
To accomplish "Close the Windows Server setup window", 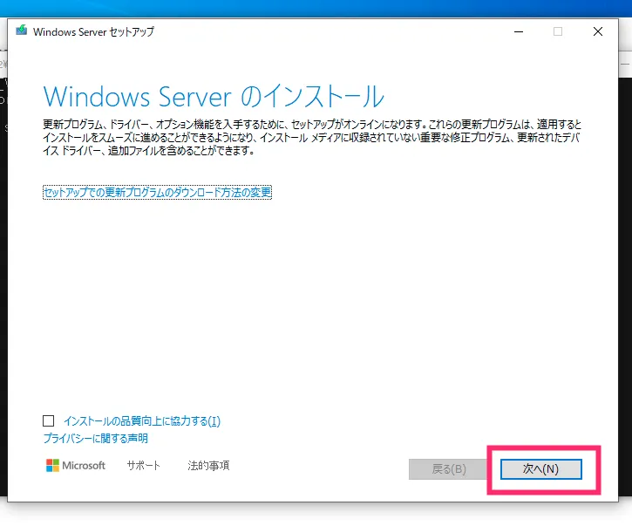I will point(598,31).
